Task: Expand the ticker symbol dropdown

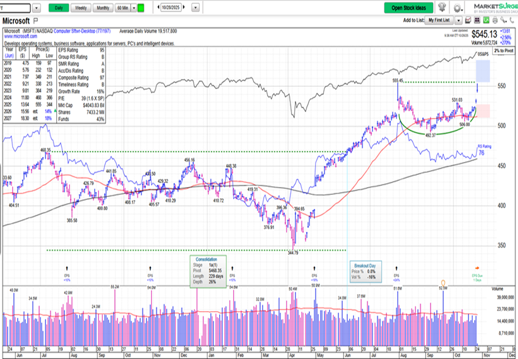Action: (36, 8)
